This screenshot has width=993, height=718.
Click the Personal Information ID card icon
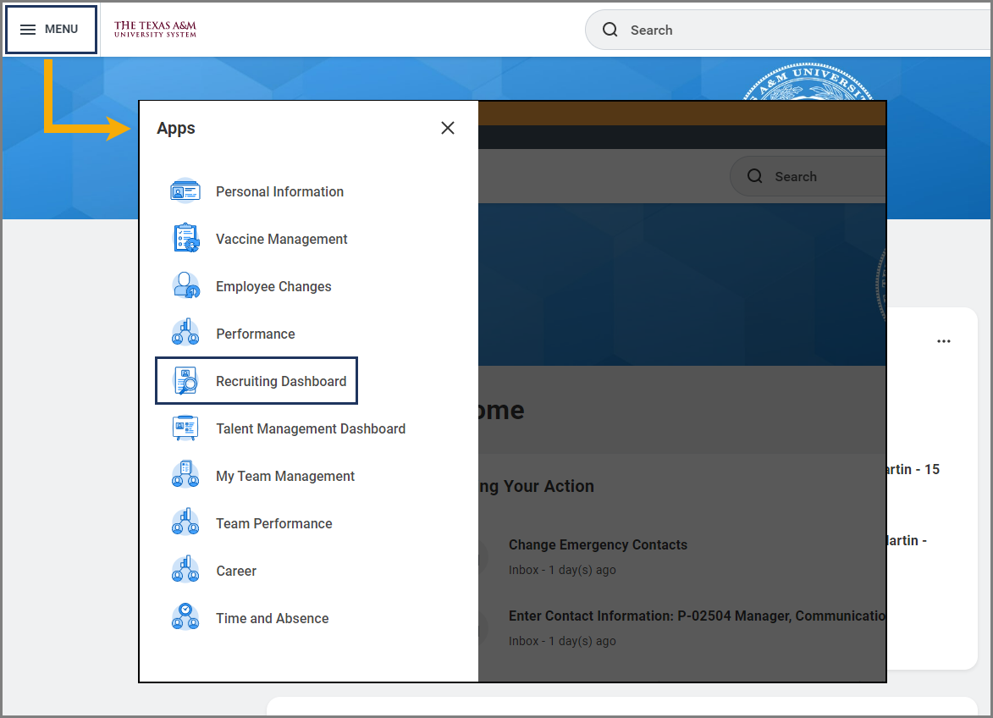coord(185,191)
